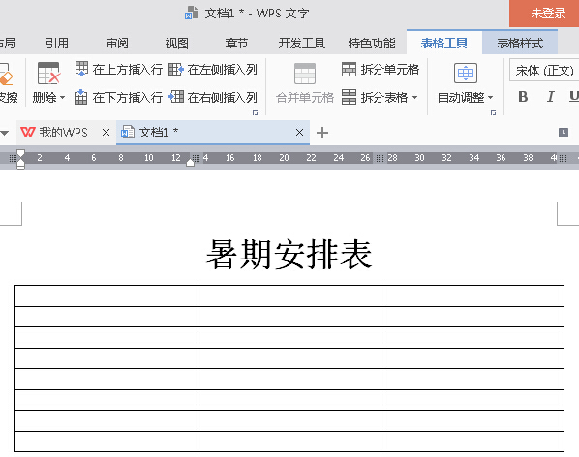The image size is (579, 457).
Task: Click the insert row below icon
Action: pyautogui.click(x=81, y=97)
